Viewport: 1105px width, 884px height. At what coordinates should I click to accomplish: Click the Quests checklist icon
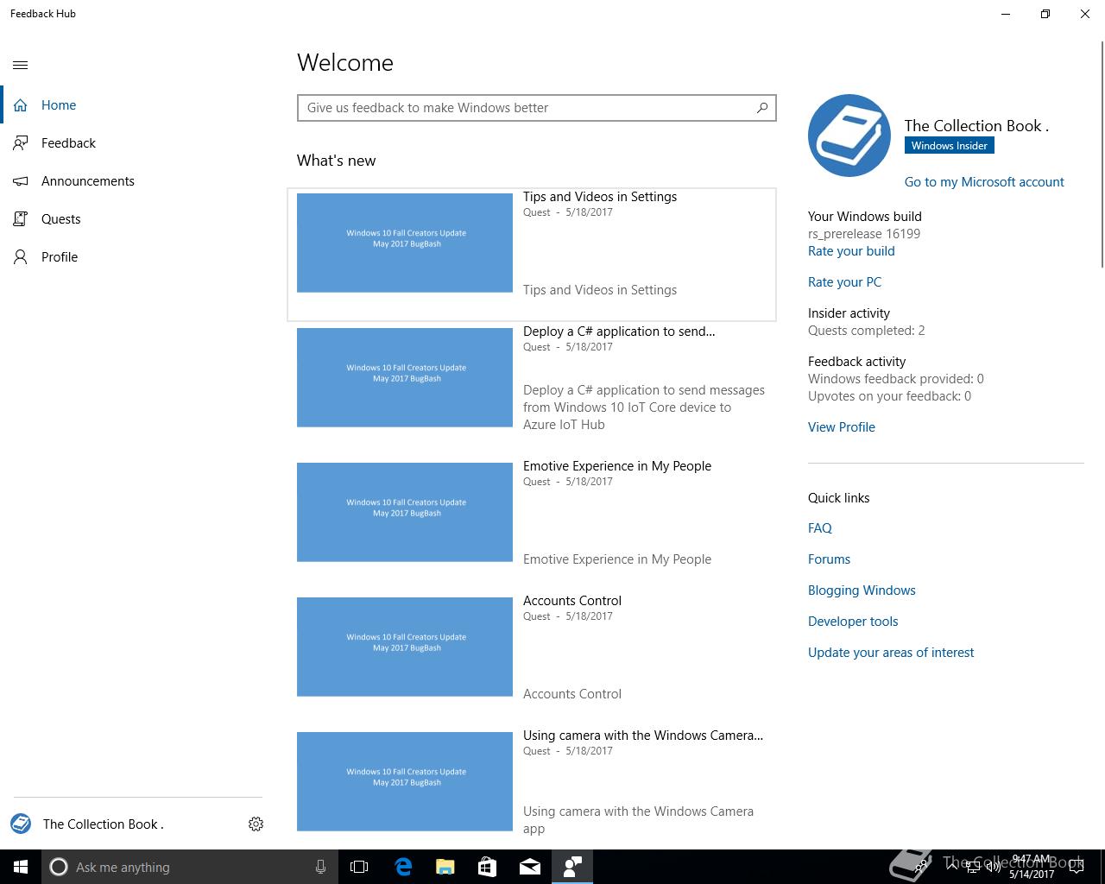[21, 219]
